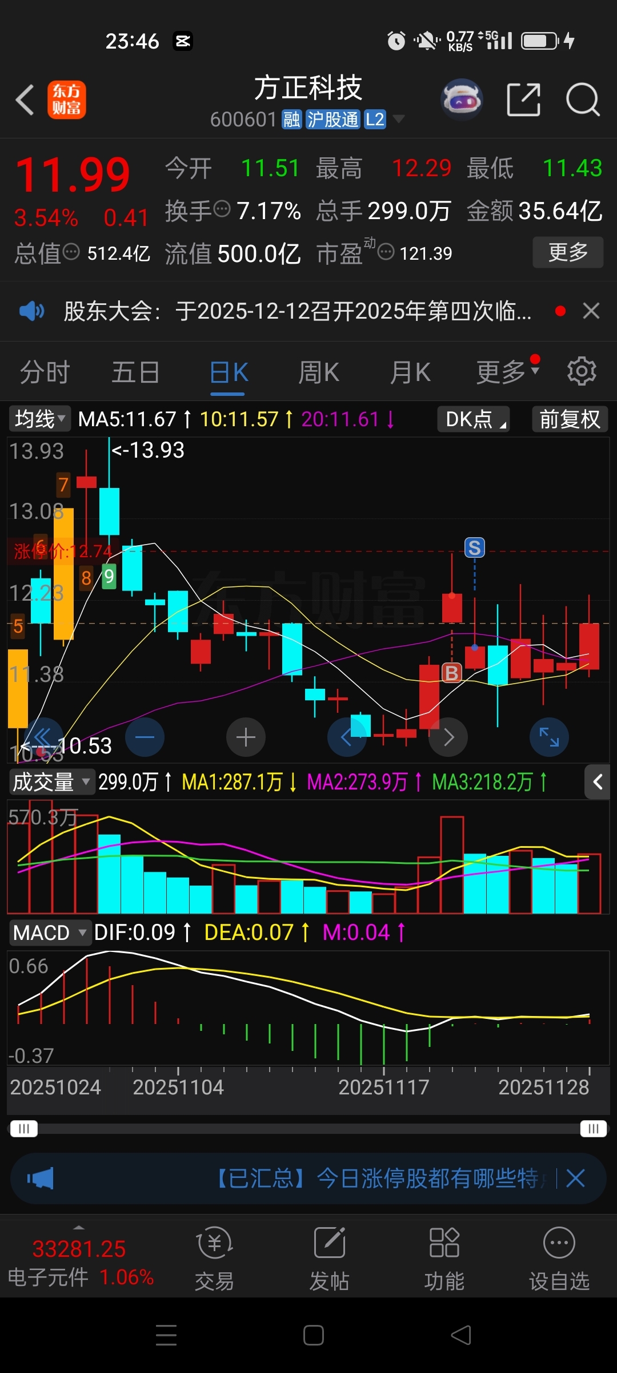Image resolution: width=617 pixels, height=1373 pixels.
Task: Tap the MA5:11.67 value
Action: 127,419
